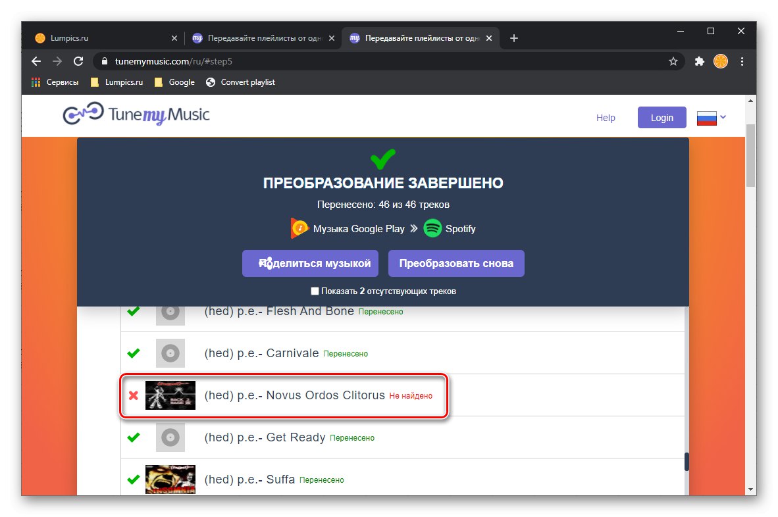Click the Get Ready track title

tap(265, 437)
